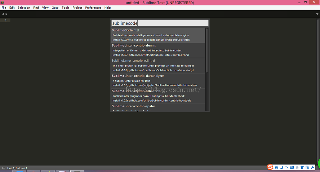
Task: Select SublimeLinter-contrib-spider package
Action: (158, 108)
